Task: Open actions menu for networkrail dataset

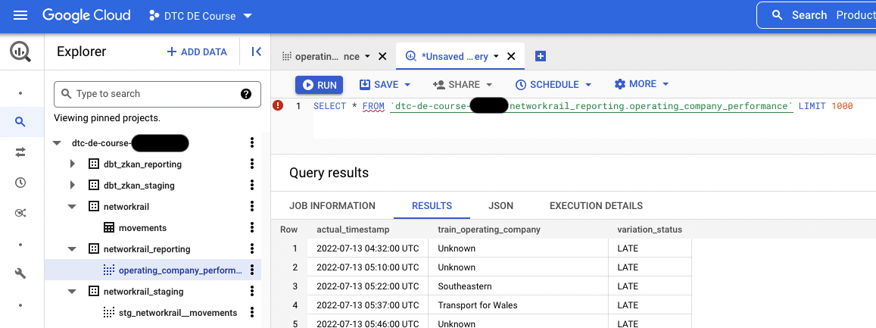Action: pos(252,207)
